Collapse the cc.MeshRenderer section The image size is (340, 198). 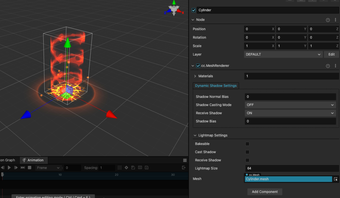tap(193, 66)
